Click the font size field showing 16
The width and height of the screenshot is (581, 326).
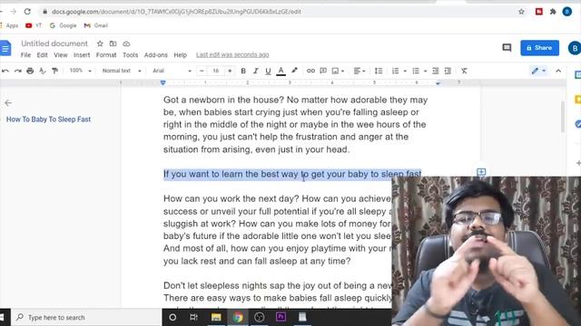click(x=216, y=71)
